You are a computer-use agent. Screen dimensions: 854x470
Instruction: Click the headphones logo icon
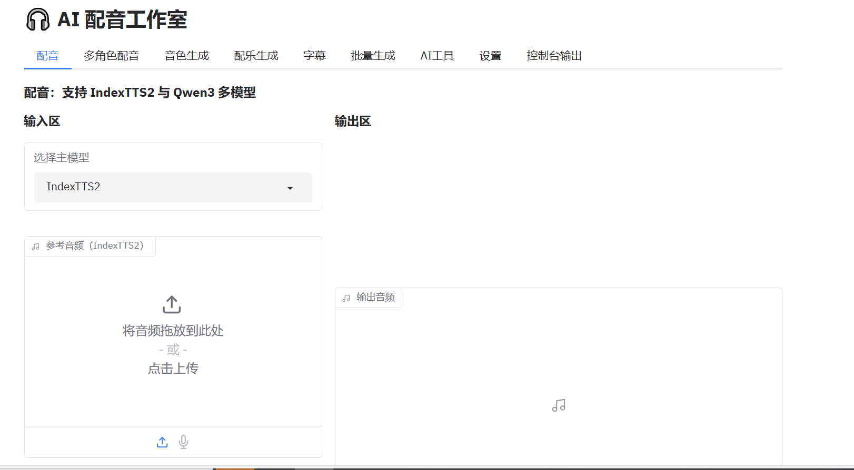38,20
